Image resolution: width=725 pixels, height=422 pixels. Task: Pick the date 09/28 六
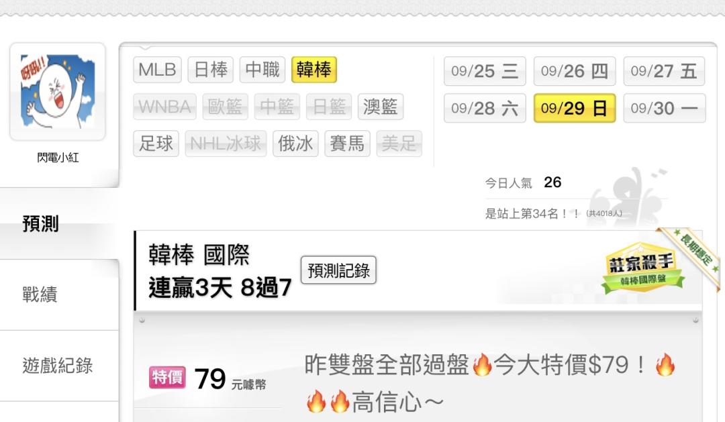[x=485, y=108]
